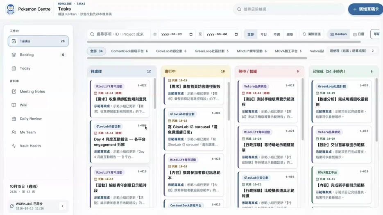This screenshot has height=215, width=383.
Task: Click magnifier icon in task filter search
Action: (x=92, y=34)
